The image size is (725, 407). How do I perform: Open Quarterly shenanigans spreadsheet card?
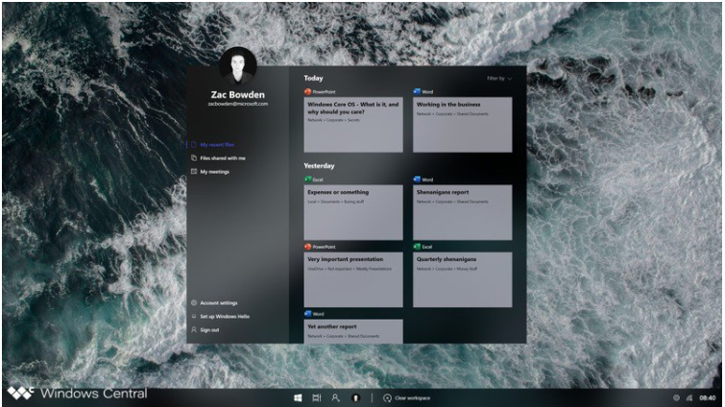(x=463, y=279)
